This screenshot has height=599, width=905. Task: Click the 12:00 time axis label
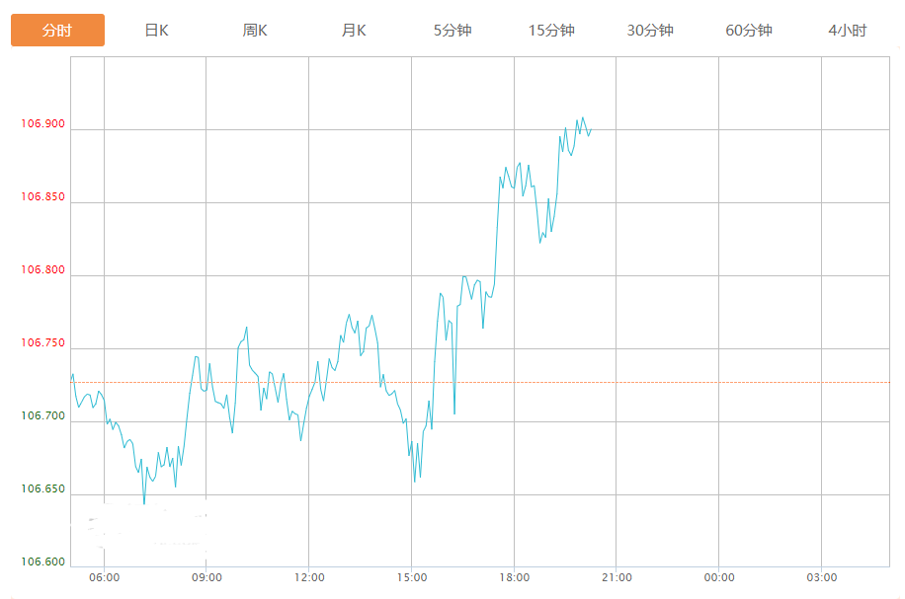pyautogui.click(x=309, y=578)
